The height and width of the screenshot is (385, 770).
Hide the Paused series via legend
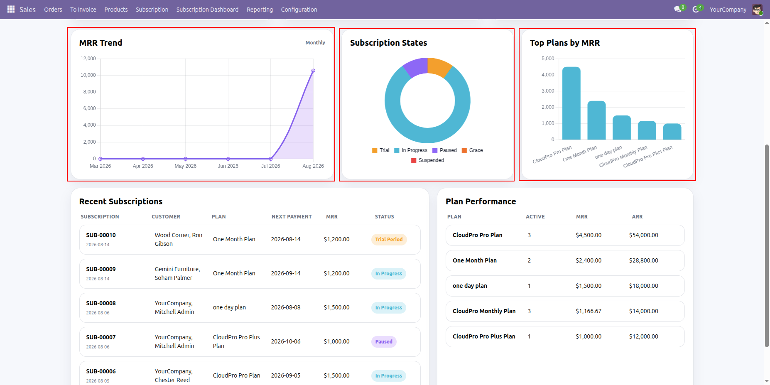[x=444, y=150]
